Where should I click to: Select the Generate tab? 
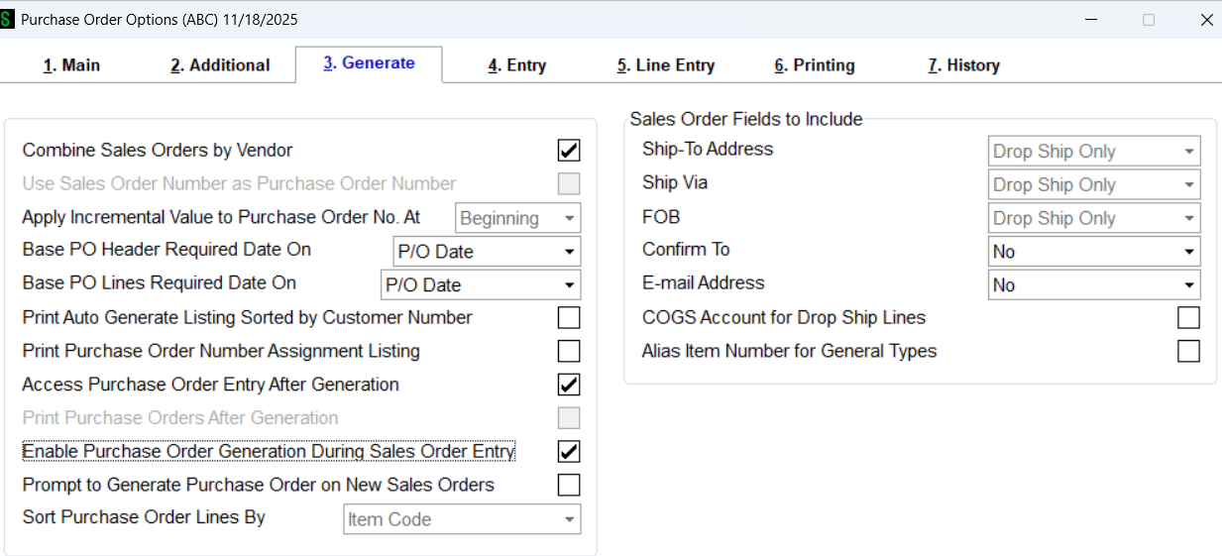(369, 63)
